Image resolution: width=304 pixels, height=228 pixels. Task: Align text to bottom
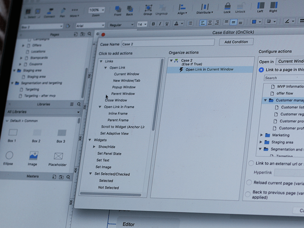coord(241,22)
